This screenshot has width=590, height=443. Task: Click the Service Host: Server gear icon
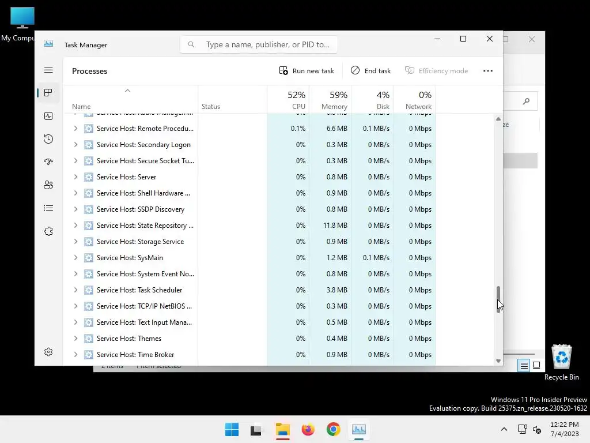[x=88, y=177]
